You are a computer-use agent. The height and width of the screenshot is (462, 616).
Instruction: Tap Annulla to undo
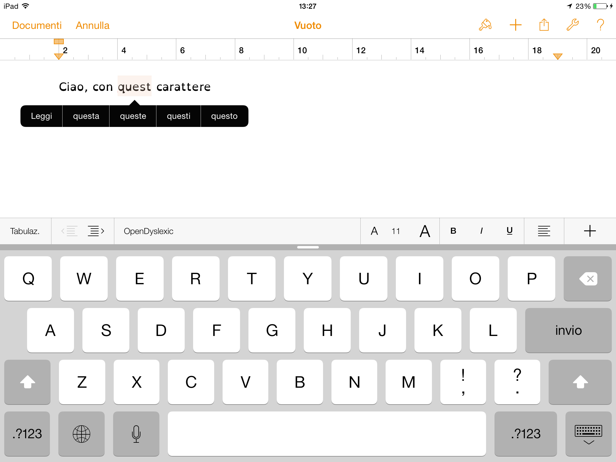92,26
